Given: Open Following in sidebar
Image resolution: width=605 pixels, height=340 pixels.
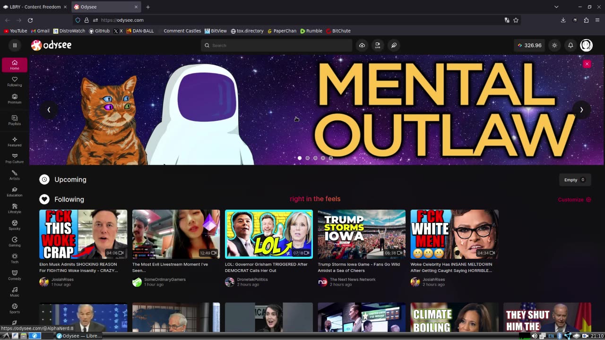Looking at the screenshot, I should [x=15, y=82].
